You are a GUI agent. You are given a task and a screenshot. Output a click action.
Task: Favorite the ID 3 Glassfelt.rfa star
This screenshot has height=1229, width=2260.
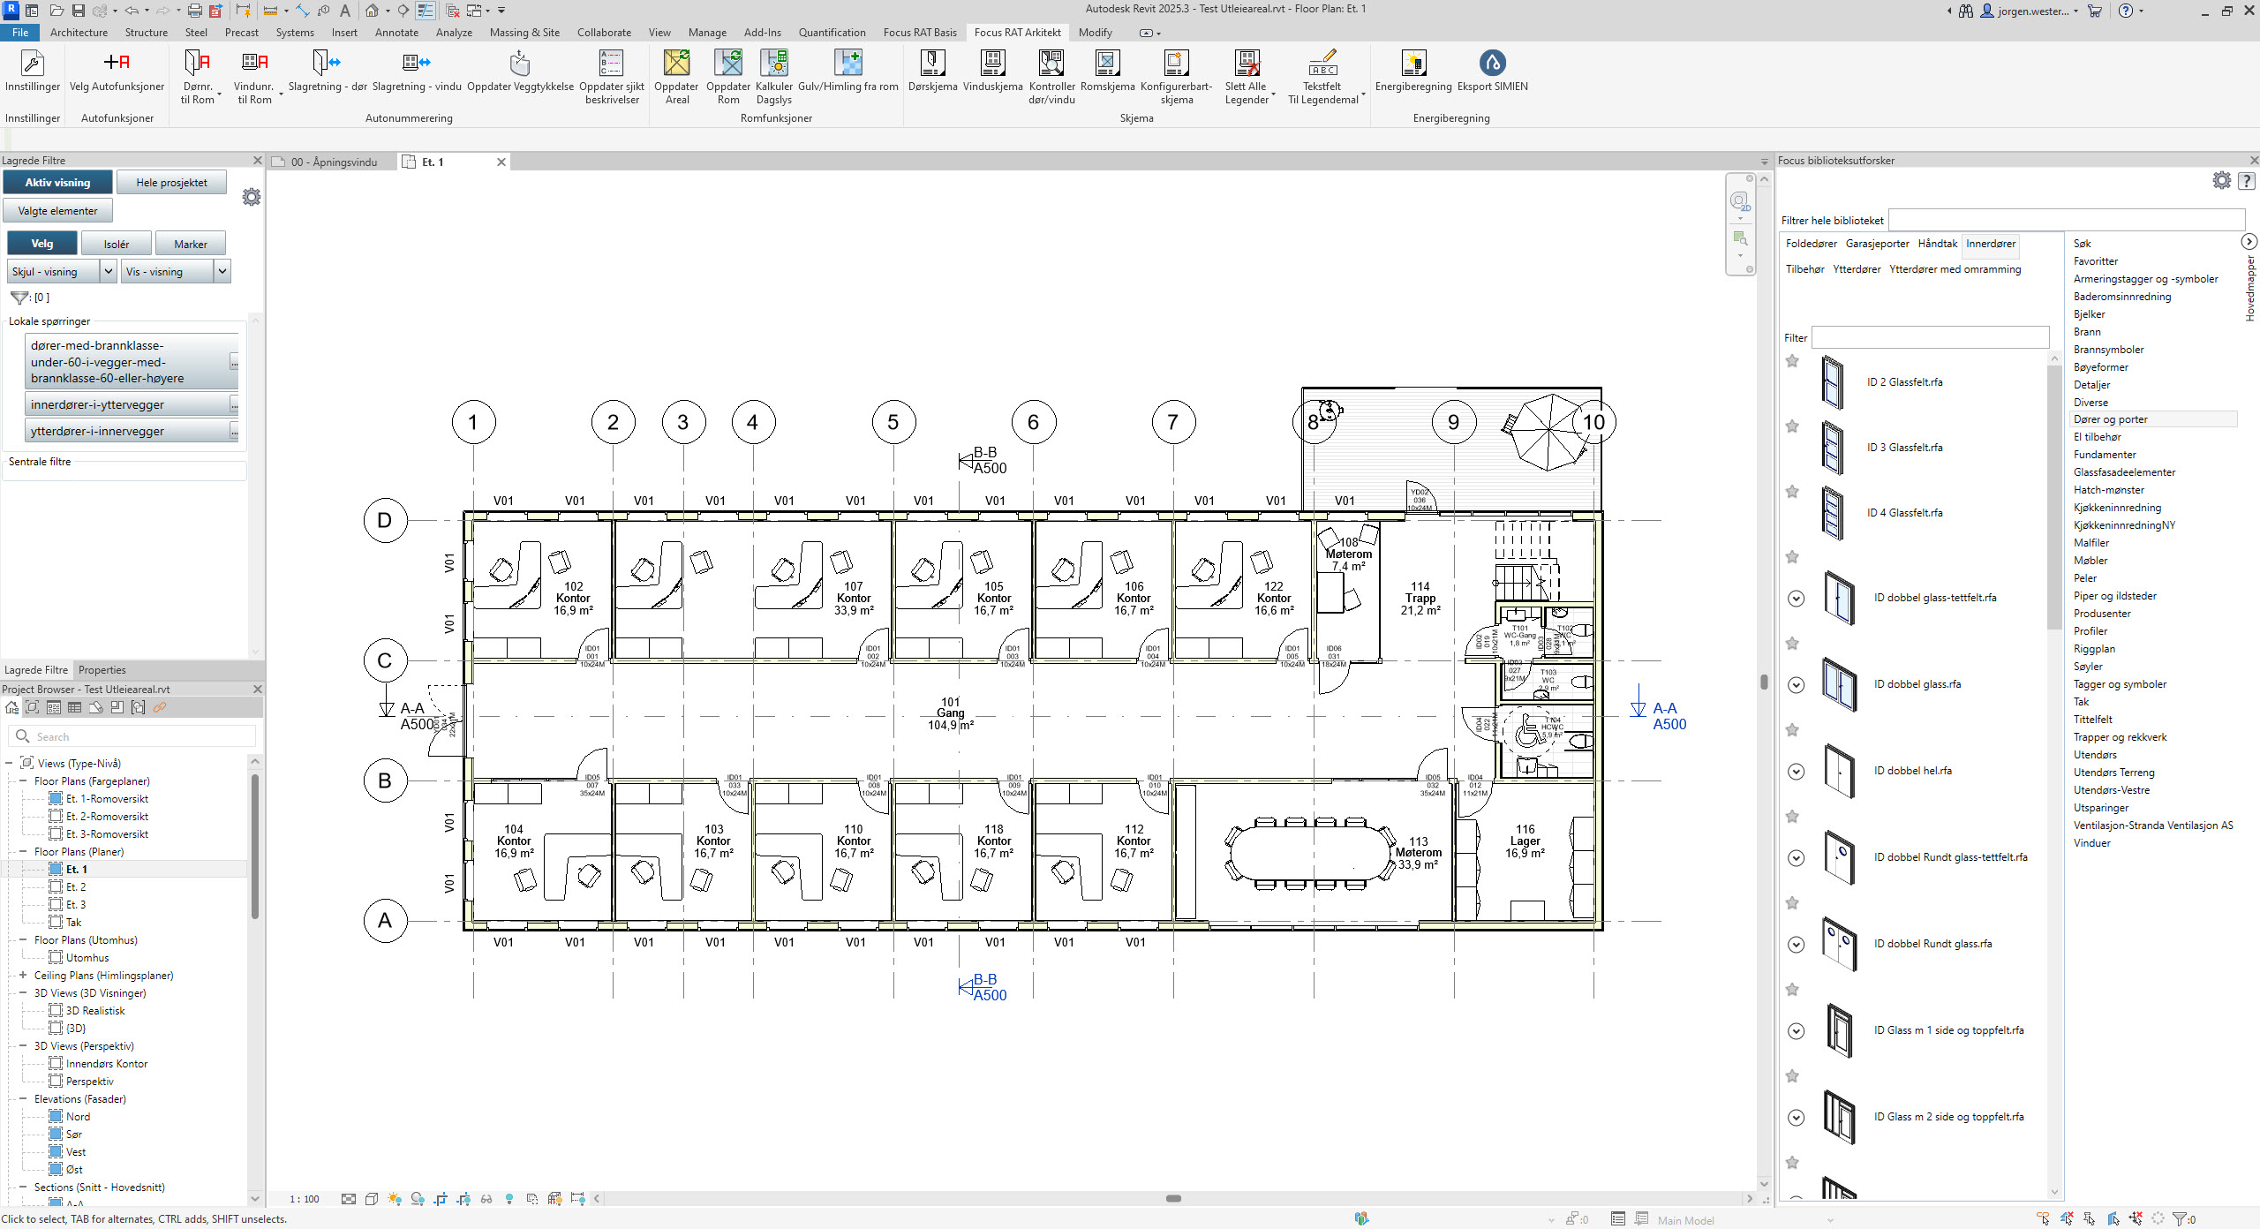tap(1792, 426)
